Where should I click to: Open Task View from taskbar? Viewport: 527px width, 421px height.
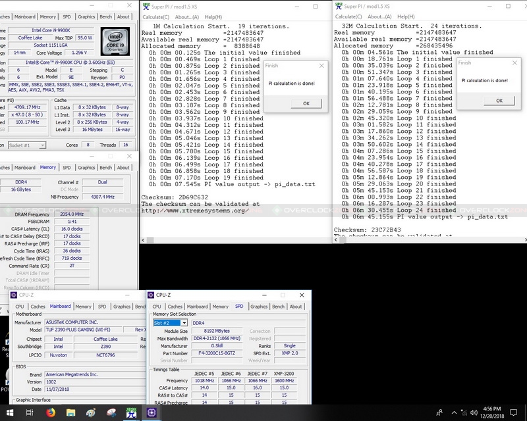pos(30,412)
